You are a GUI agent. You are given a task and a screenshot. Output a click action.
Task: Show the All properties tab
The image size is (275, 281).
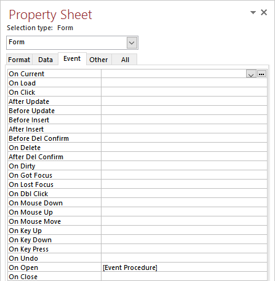tap(125, 60)
